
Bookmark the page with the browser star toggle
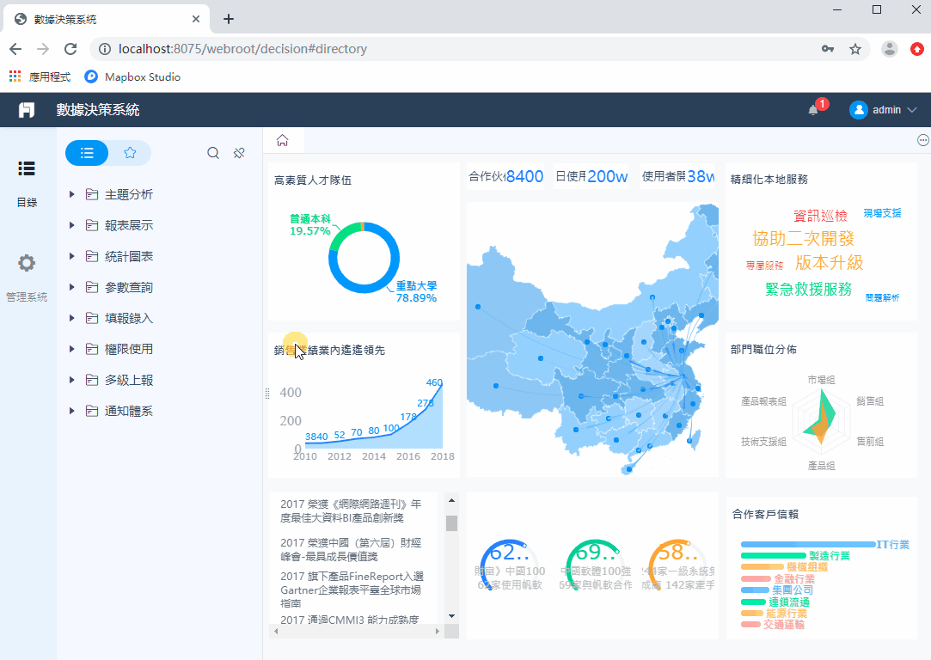click(855, 49)
